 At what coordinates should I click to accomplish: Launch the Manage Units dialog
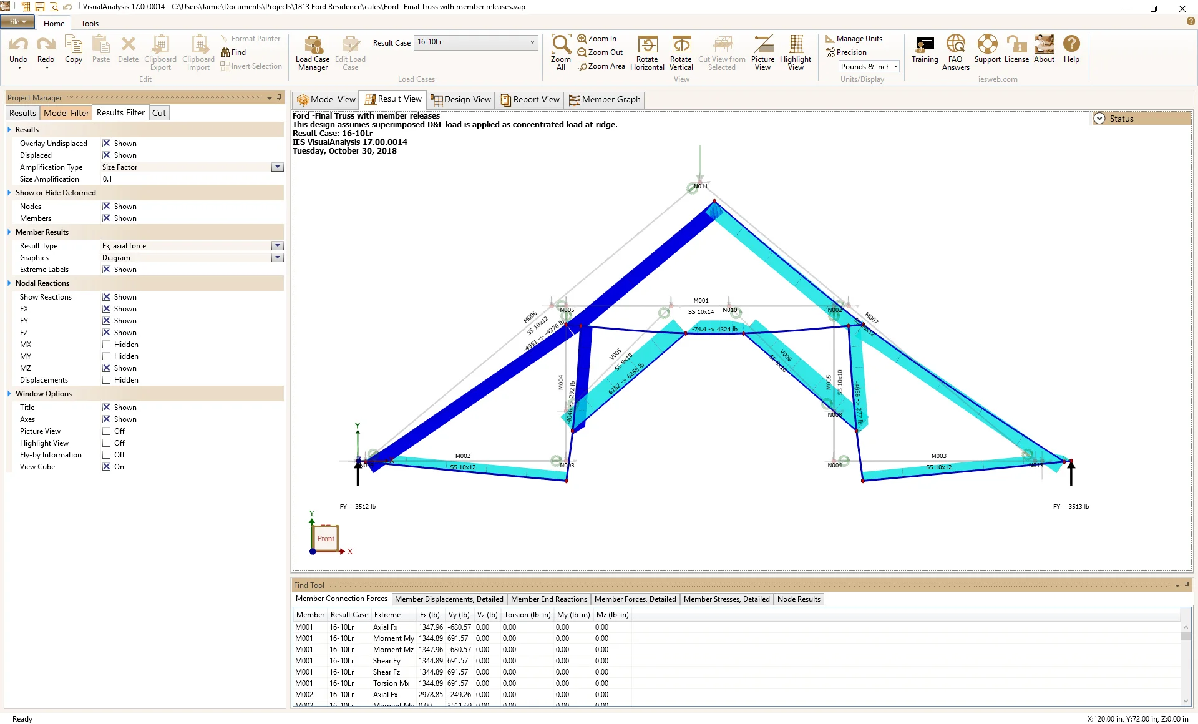point(855,38)
